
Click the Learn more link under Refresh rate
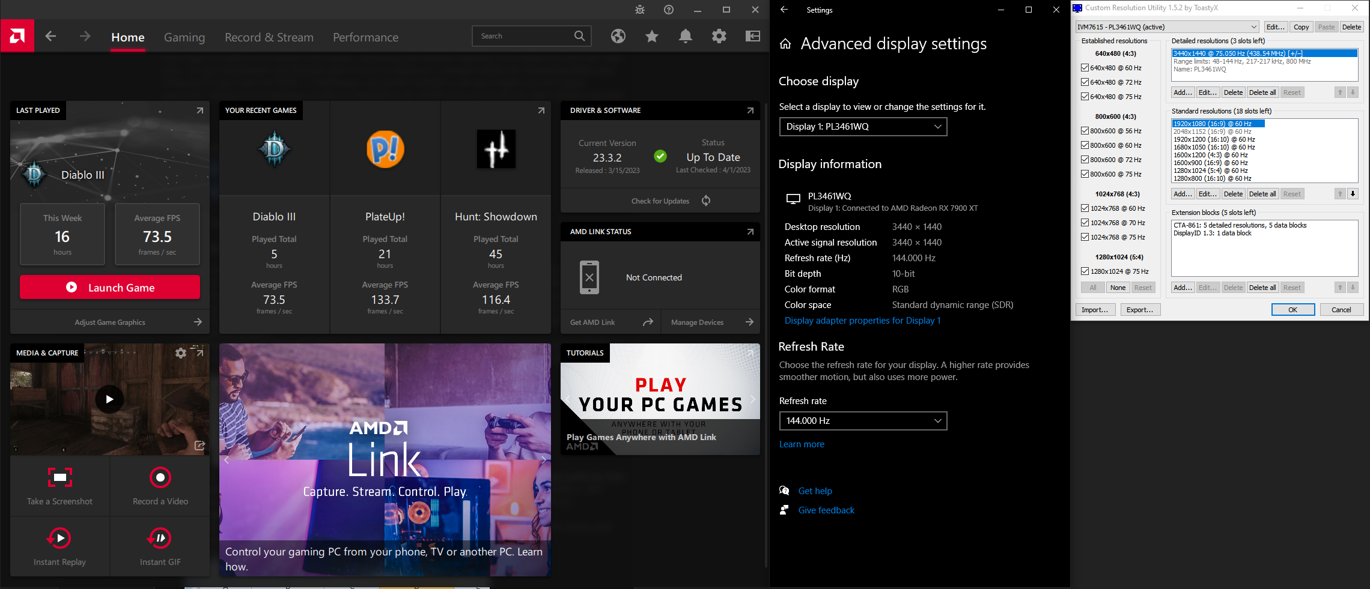point(802,444)
